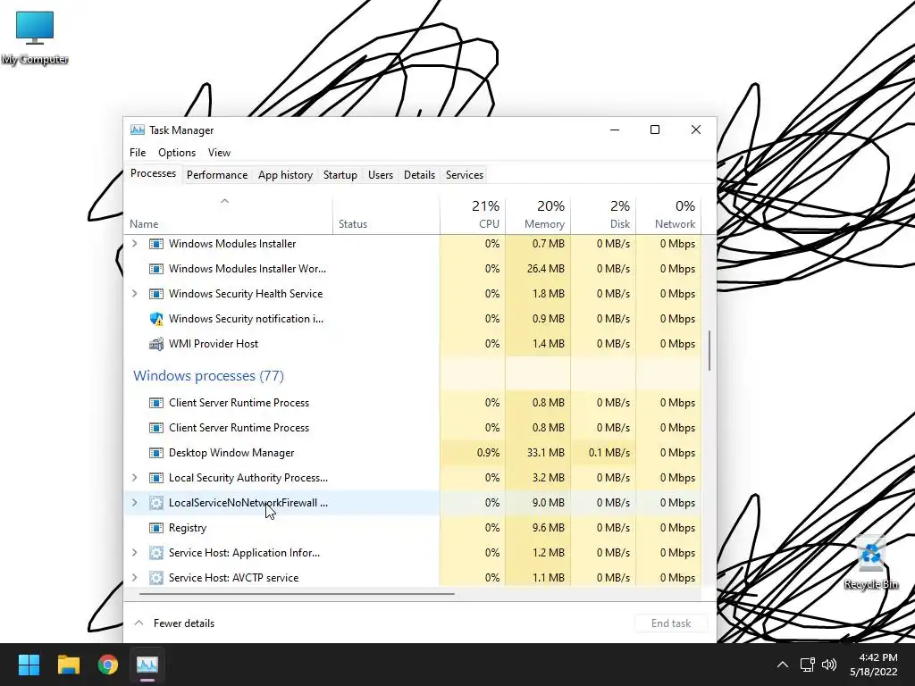This screenshot has width=915, height=686.
Task: Sort by the Status column header
Action: click(386, 216)
